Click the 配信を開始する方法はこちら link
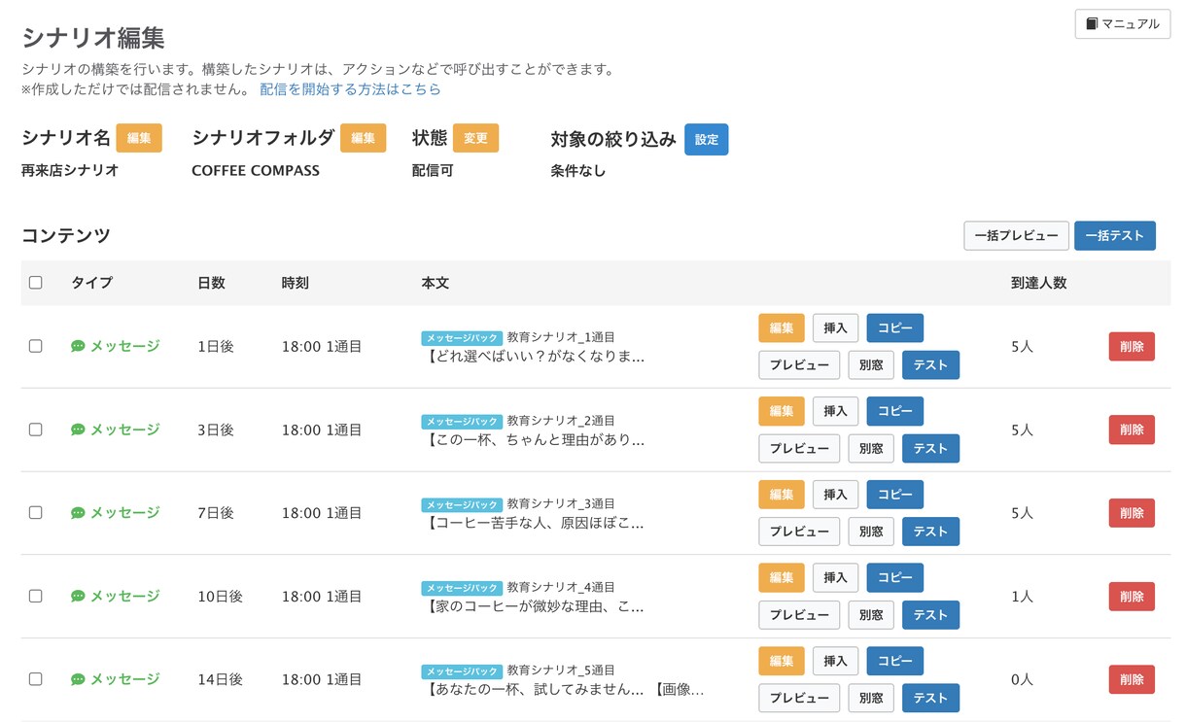This screenshot has width=1186, height=722. tap(350, 89)
